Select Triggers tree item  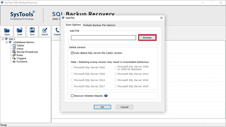pos(21,58)
